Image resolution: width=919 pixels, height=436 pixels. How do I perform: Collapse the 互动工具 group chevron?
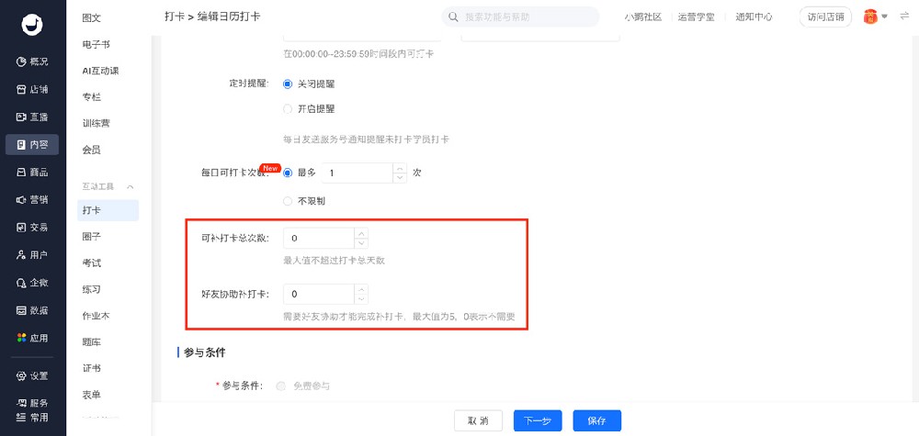coord(130,186)
